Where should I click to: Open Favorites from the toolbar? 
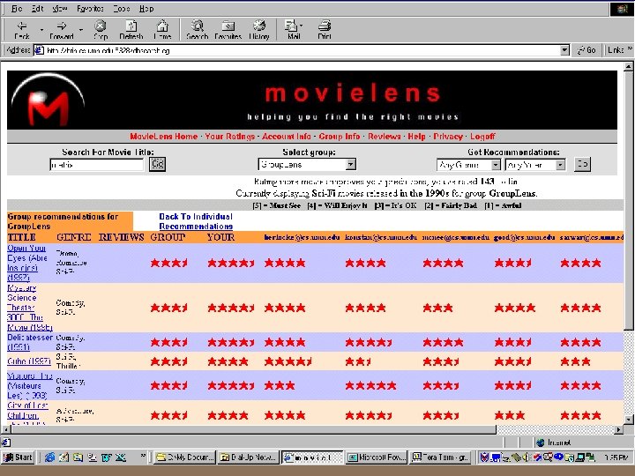[x=228, y=30]
